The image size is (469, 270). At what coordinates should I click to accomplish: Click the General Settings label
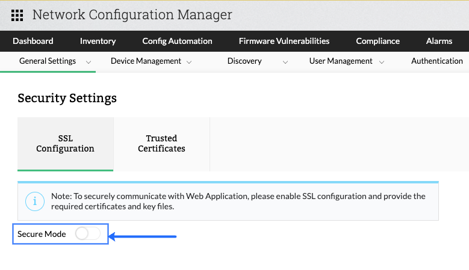pos(48,61)
